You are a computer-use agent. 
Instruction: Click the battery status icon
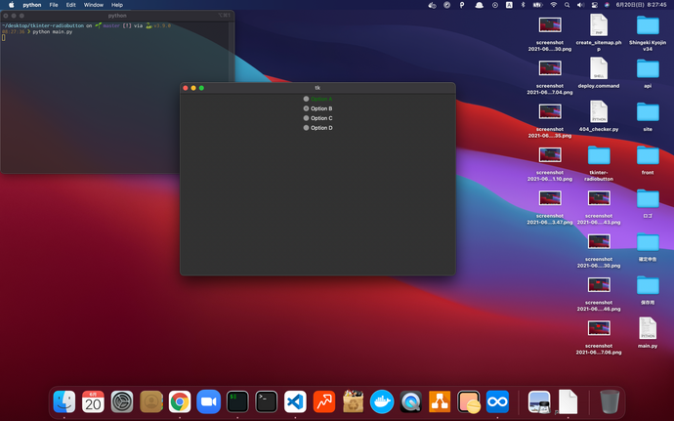click(538, 5)
